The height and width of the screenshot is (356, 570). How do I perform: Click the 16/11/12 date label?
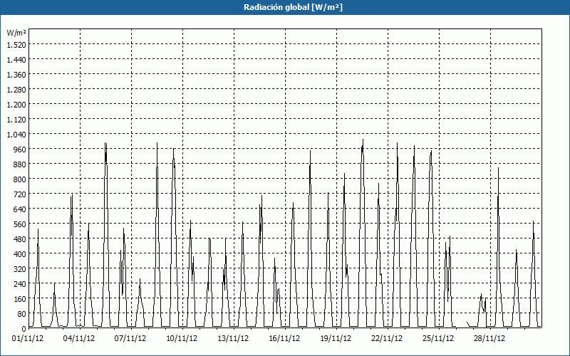pos(284,339)
